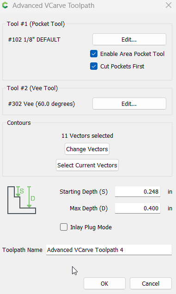The height and width of the screenshot is (294, 176).
Task: Confirm the toolpath with OK
Action: coord(104,283)
